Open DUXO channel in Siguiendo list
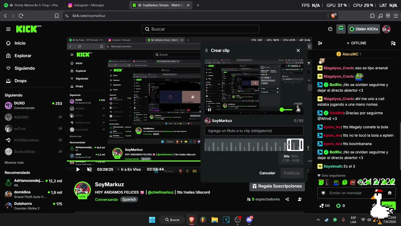 click(x=33, y=105)
